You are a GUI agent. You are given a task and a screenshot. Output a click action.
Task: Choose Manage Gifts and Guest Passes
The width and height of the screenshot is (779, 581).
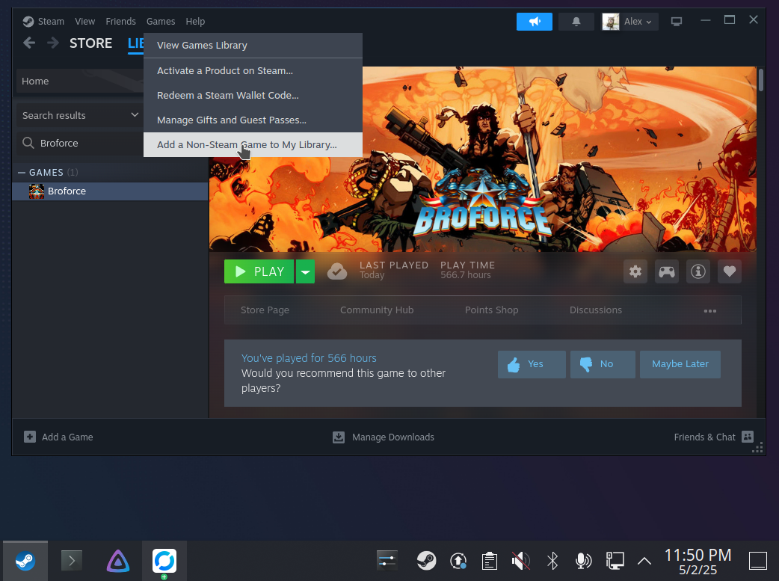tap(253, 120)
